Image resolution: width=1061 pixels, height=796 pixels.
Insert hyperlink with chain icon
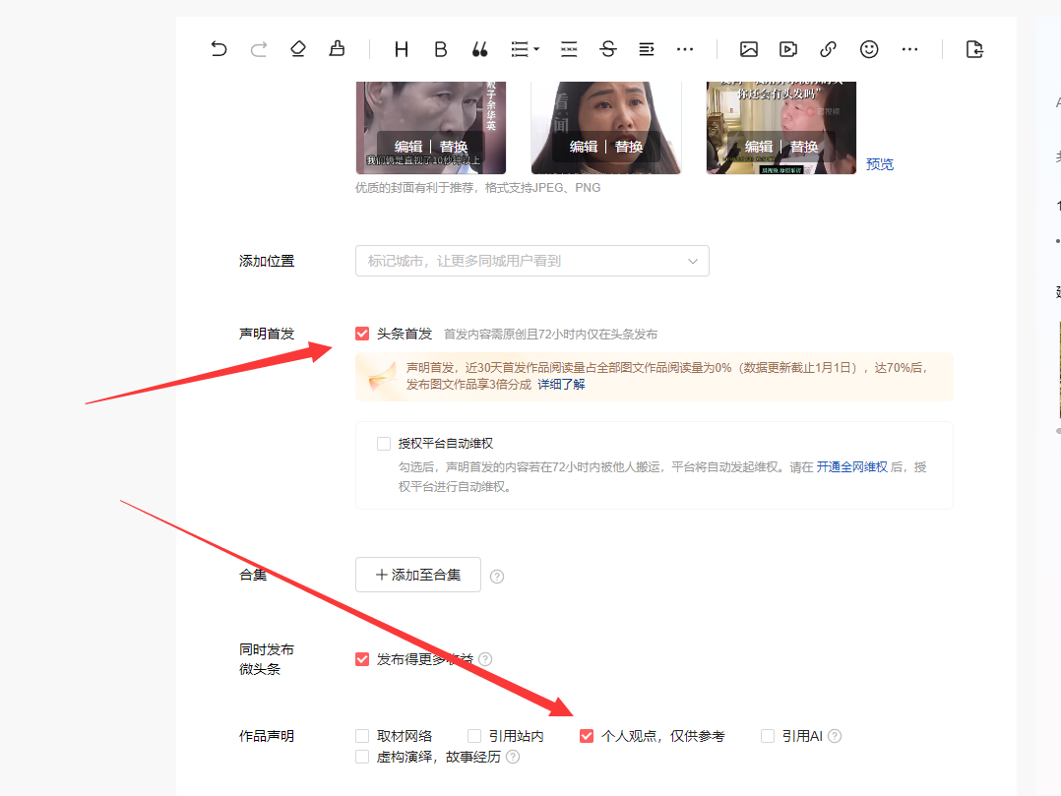tap(828, 48)
